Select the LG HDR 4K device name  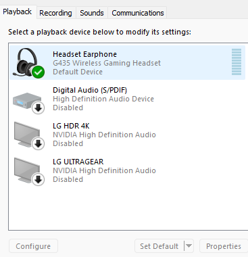[x=71, y=126]
